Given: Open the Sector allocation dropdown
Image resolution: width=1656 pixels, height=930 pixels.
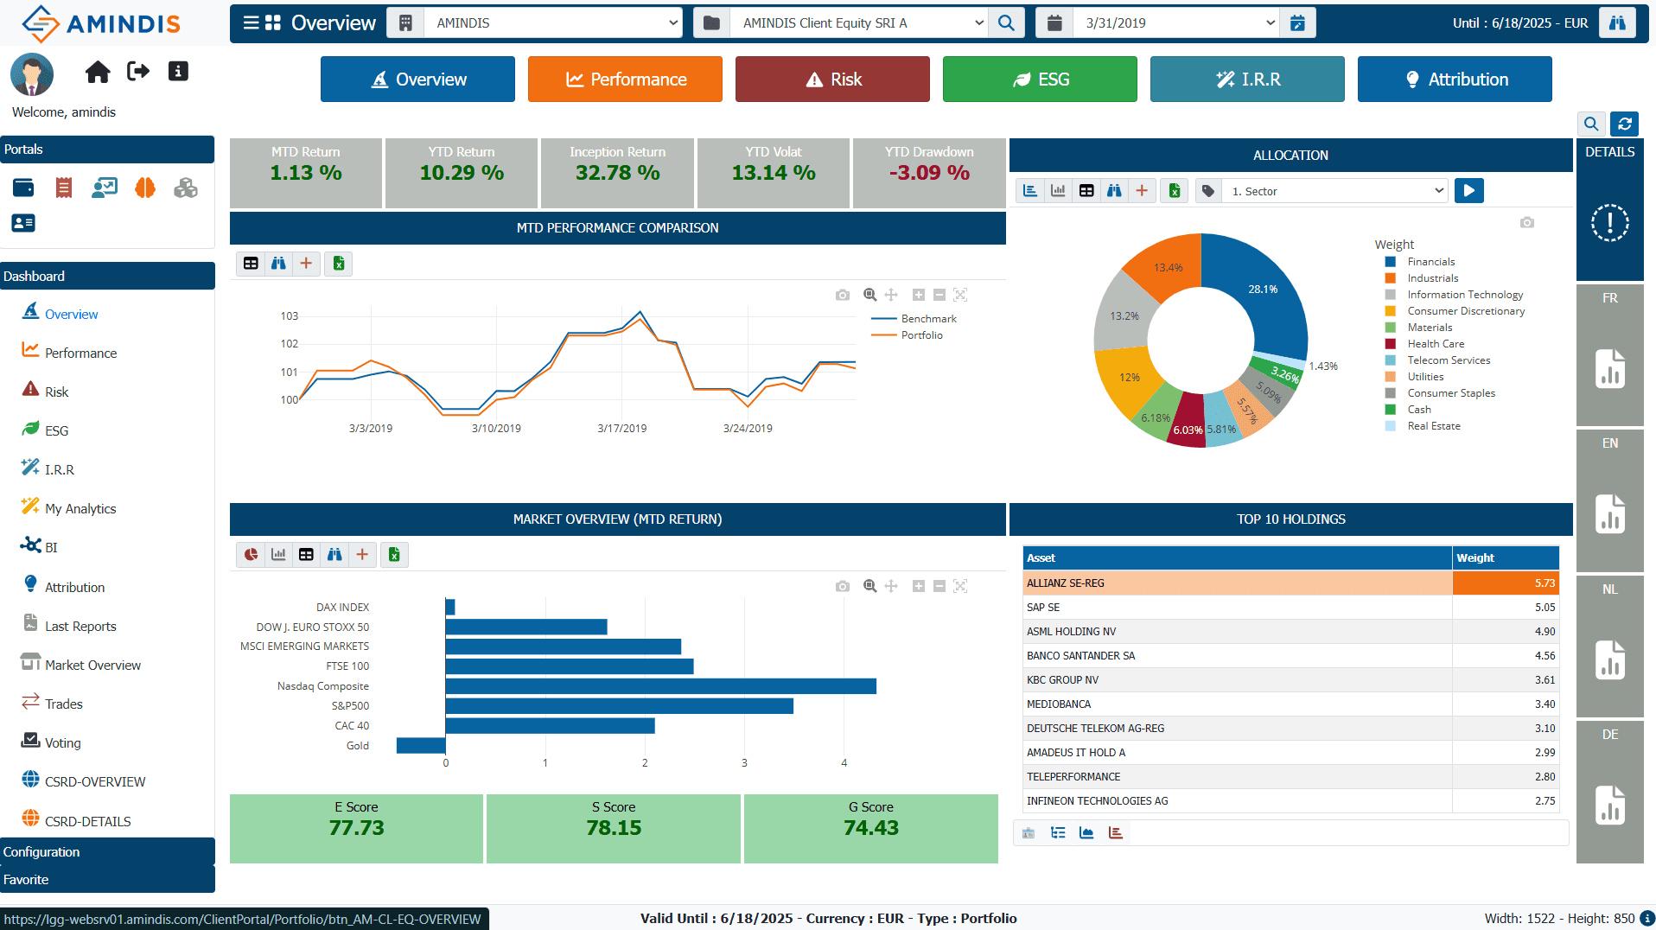Looking at the screenshot, I should [x=1335, y=191].
